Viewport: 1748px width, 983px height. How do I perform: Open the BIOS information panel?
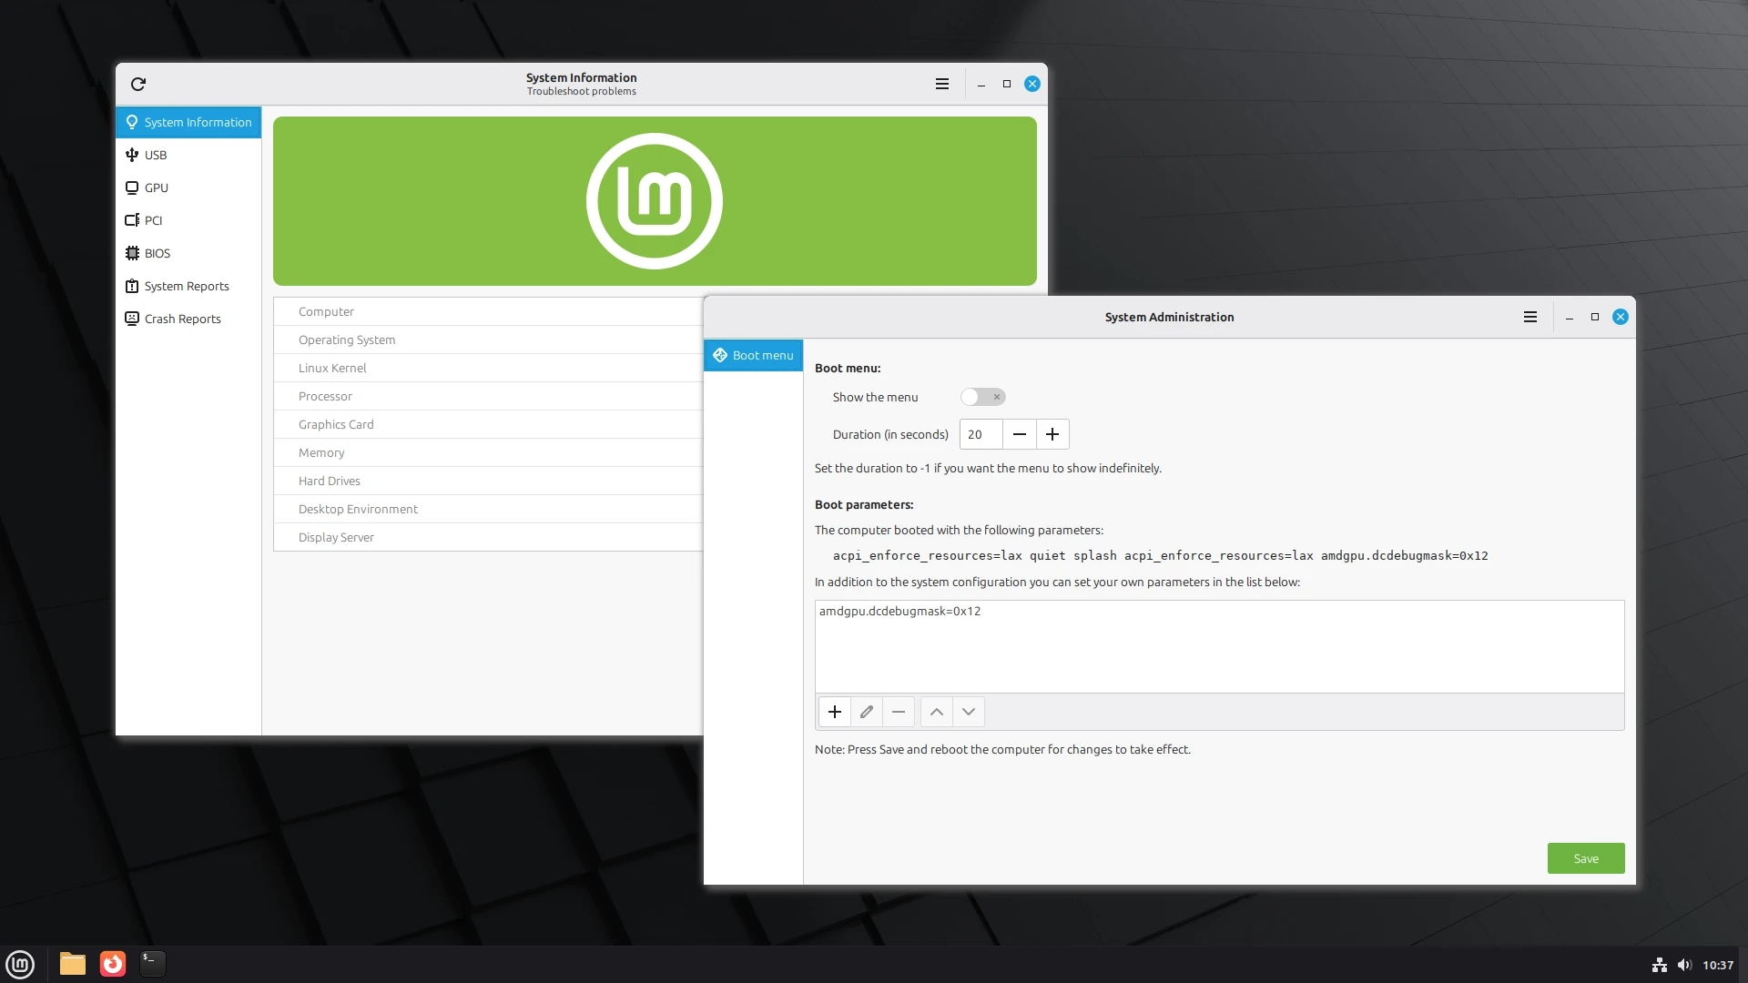[x=157, y=253]
